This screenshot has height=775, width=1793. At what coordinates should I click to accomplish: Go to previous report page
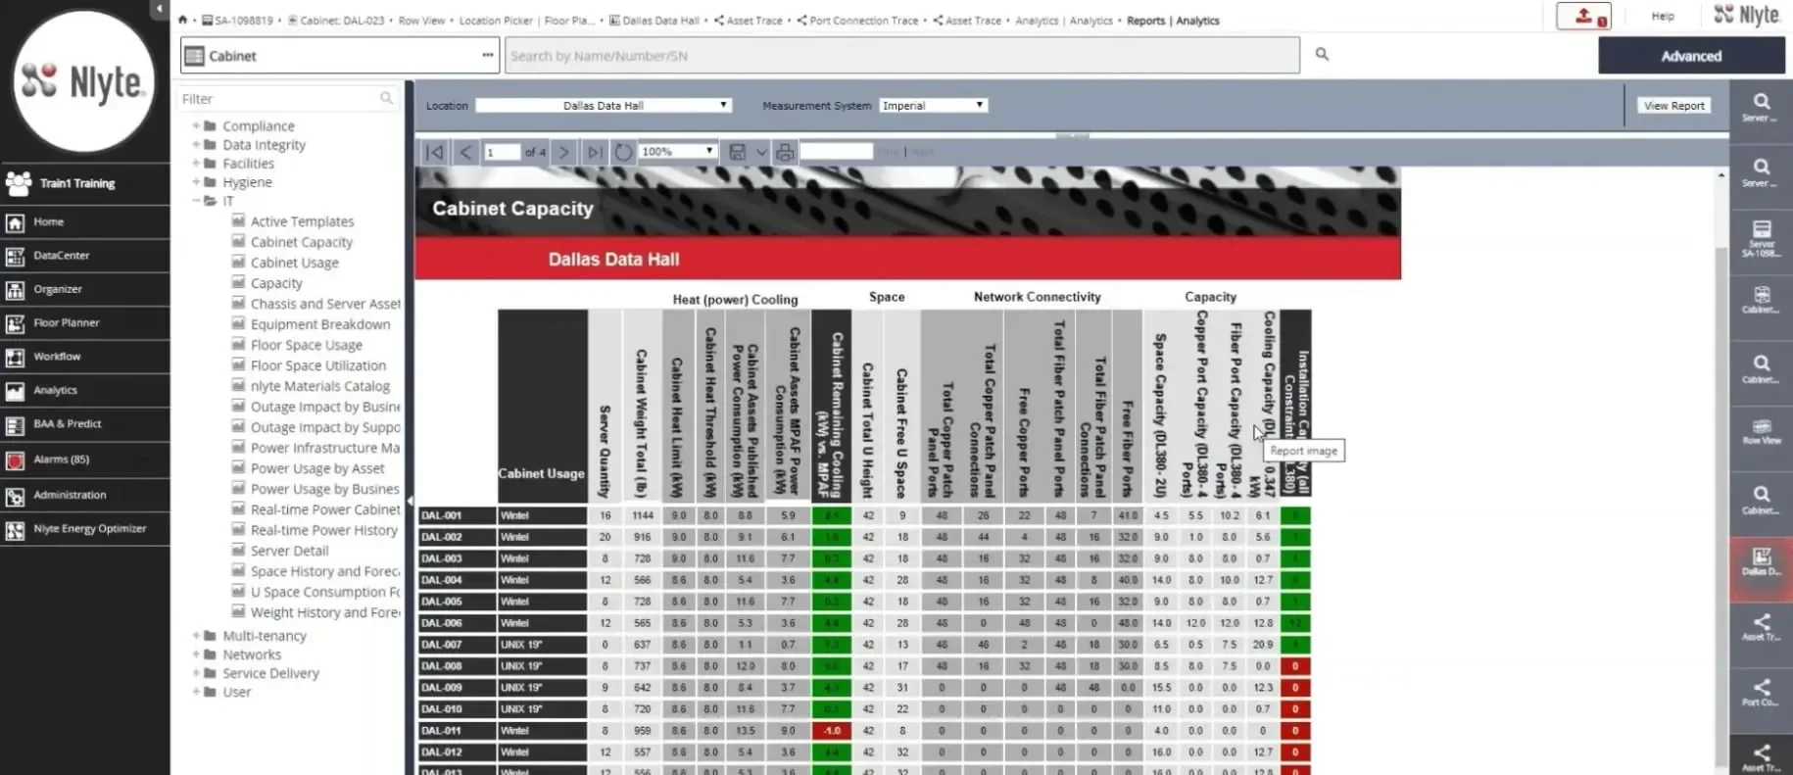coord(466,152)
